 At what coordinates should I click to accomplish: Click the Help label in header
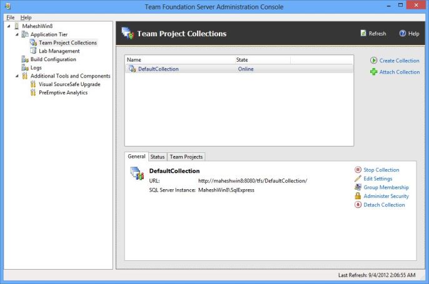(x=414, y=34)
